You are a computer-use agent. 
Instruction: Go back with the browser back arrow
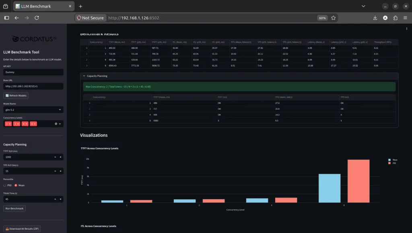[16, 18]
